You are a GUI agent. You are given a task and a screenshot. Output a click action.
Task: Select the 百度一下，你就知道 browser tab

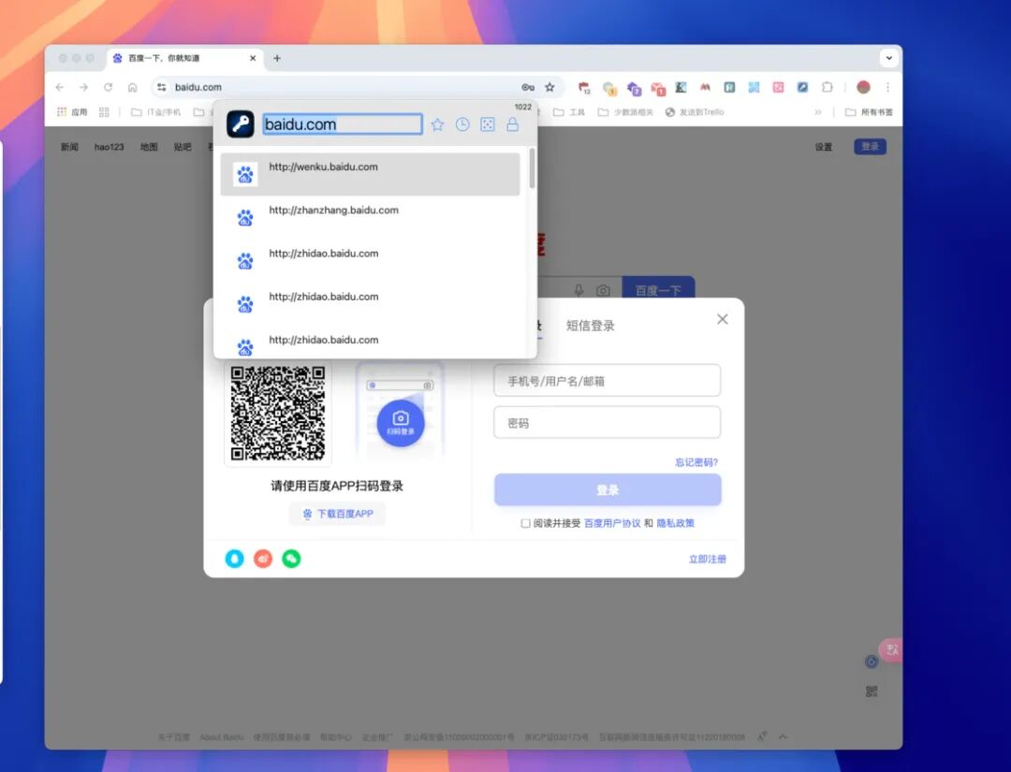click(184, 58)
